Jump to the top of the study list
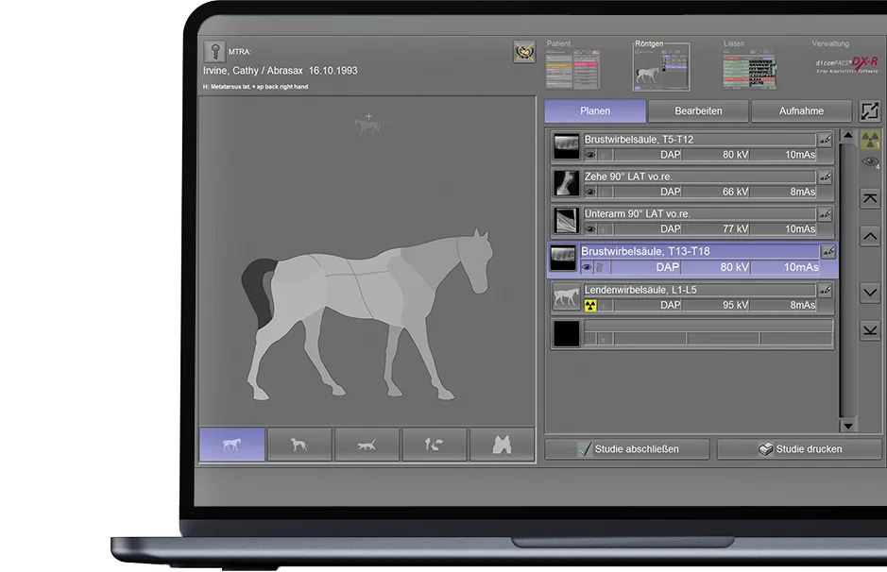Viewport: 887px width, 572px height. 870,199
